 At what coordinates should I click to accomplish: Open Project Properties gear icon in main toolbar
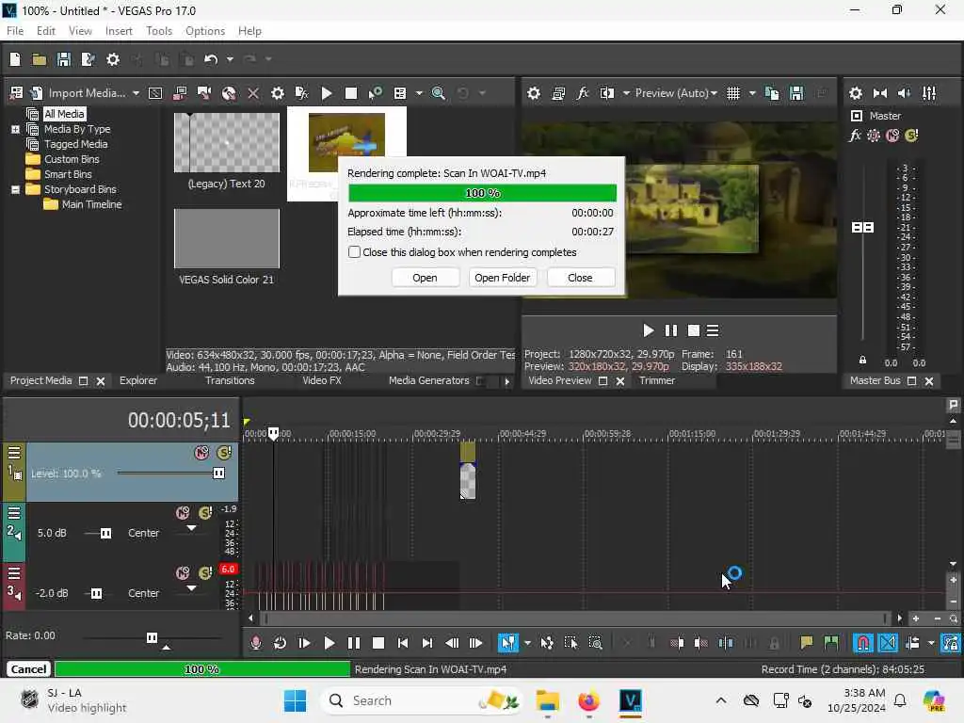coord(113,59)
